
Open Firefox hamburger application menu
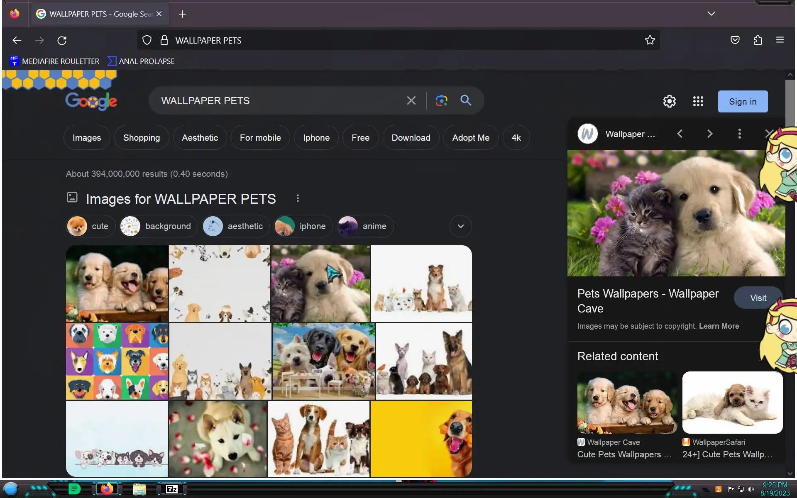click(x=780, y=40)
